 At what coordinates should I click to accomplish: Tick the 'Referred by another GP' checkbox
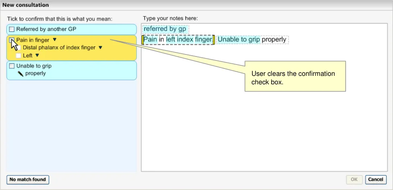(x=12, y=29)
